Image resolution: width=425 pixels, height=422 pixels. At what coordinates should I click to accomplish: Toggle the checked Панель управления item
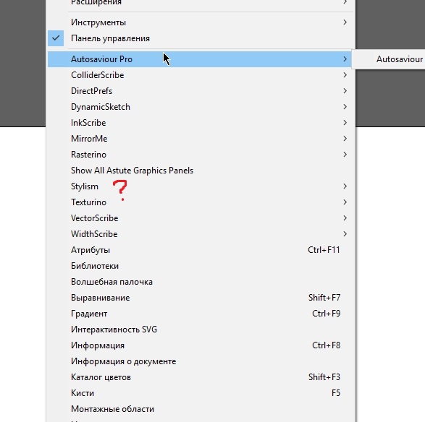201,38
